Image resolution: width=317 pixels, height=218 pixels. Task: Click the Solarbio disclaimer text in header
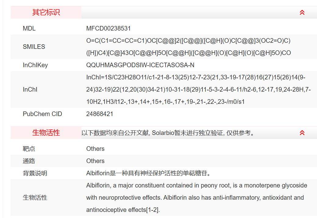click(168, 133)
